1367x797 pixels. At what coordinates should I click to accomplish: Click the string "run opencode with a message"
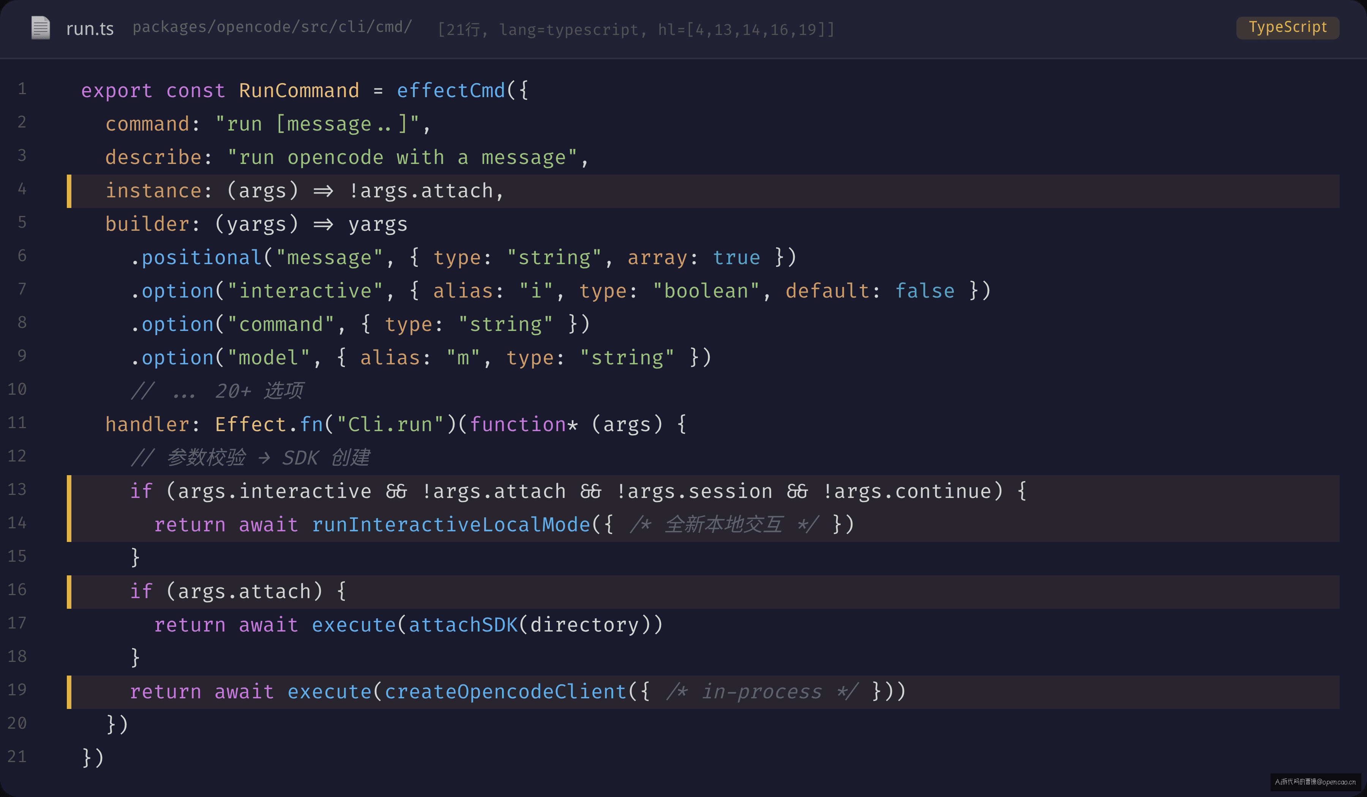(x=402, y=157)
